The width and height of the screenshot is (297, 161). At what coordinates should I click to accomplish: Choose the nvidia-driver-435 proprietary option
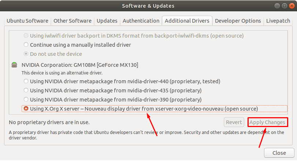tap(26, 90)
